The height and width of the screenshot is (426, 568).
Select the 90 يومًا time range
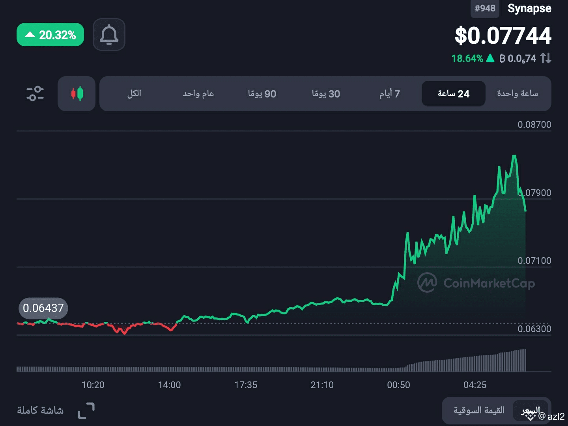(x=262, y=93)
